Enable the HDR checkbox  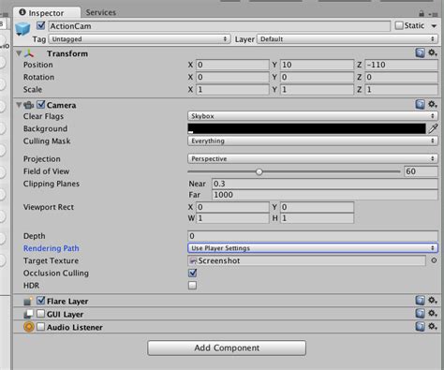click(x=192, y=286)
